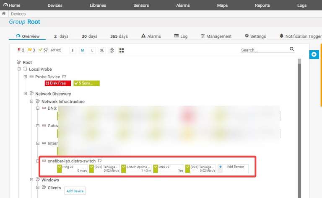322x198 pixels.
Task: Open the Logs menu
Action: tap(302, 5)
